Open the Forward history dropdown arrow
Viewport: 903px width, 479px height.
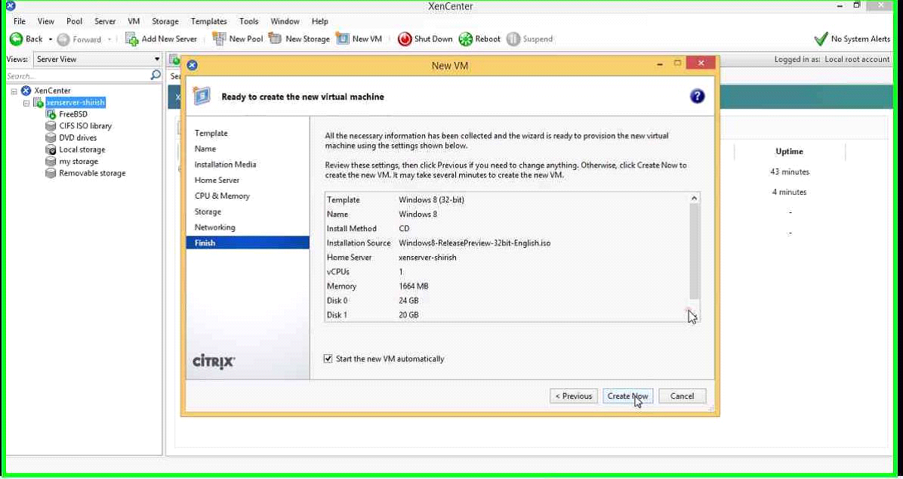pos(109,39)
